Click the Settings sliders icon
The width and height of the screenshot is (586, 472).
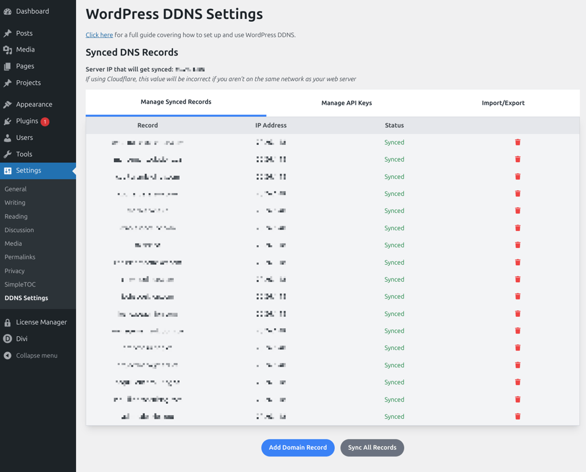click(7, 171)
